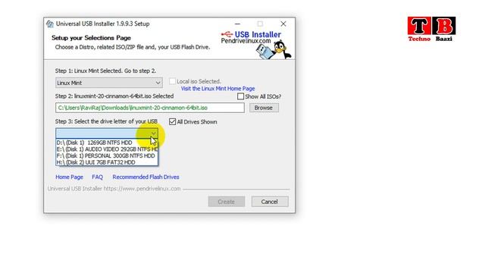Collapse the USB drive letter dropdown arrow

click(x=153, y=133)
